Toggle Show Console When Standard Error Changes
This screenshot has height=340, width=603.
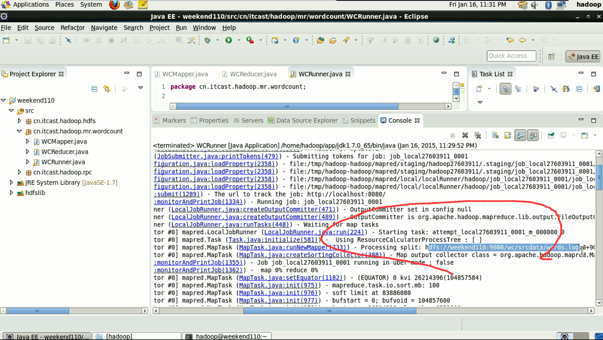pyautogui.click(x=532, y=135)
